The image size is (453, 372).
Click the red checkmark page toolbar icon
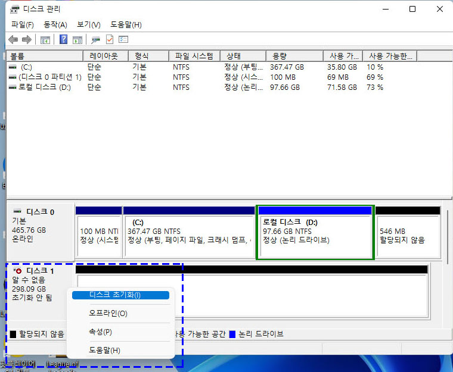pyautogui.click(x=110, y=39)
